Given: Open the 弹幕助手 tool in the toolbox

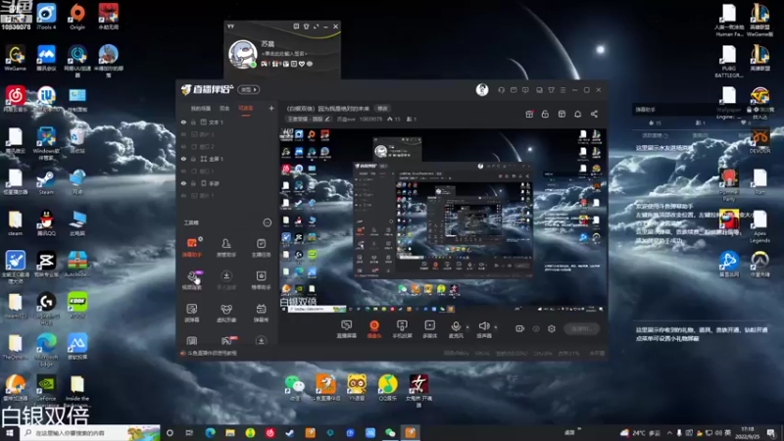Looking at the screenshot, I should [x=192, y=247].
